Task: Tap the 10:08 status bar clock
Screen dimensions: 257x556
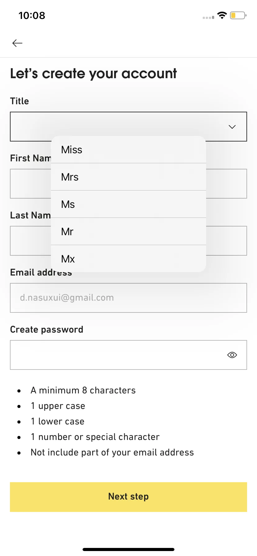Action: pyautogui.click(x=32, y=16)
